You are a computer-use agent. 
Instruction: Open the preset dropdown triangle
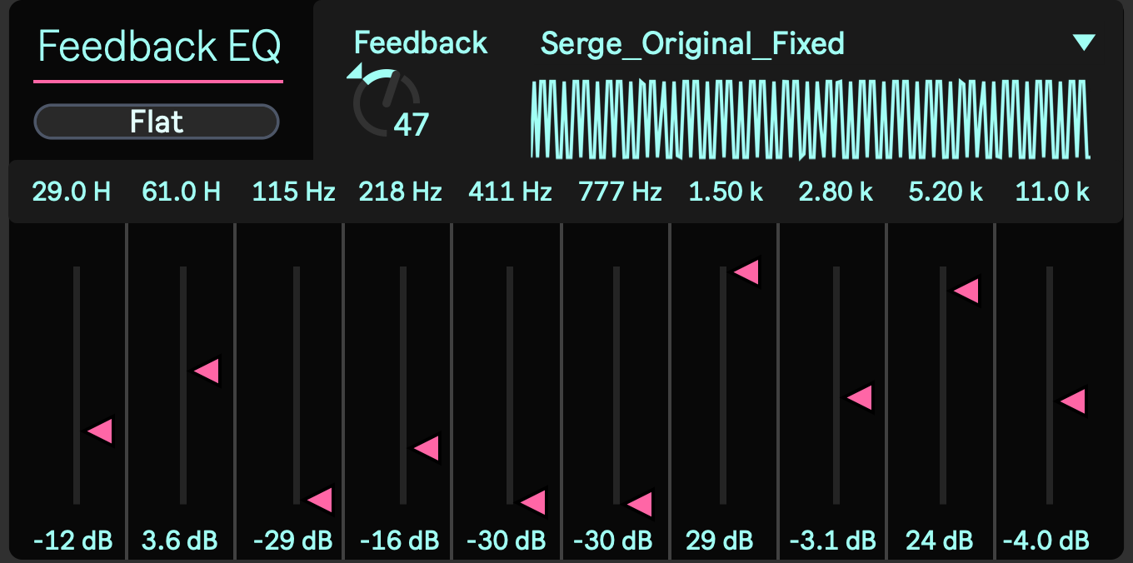(x=1084, y=42)
